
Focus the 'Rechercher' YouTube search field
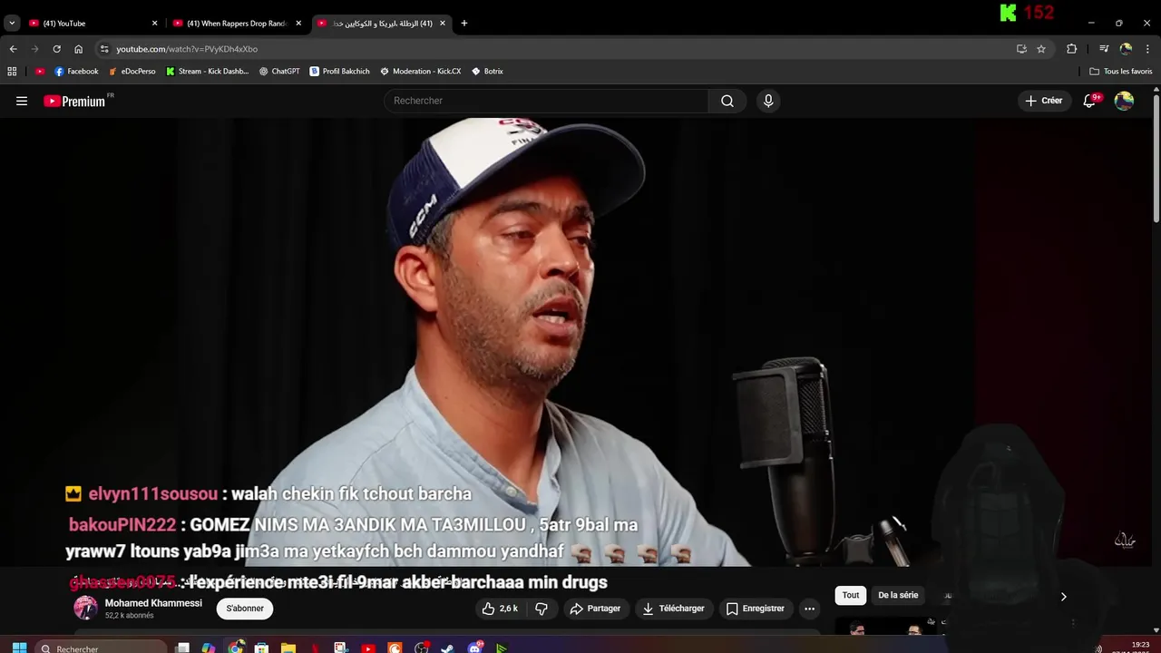point(546,101)
